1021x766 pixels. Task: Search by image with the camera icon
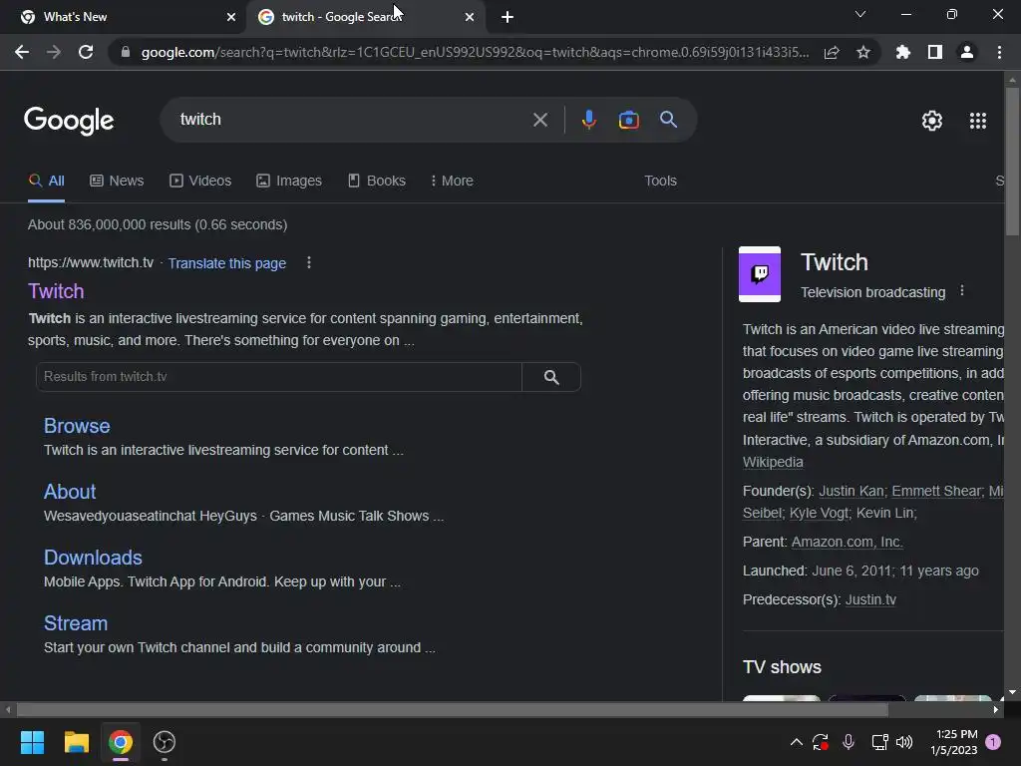pos(628,120)
